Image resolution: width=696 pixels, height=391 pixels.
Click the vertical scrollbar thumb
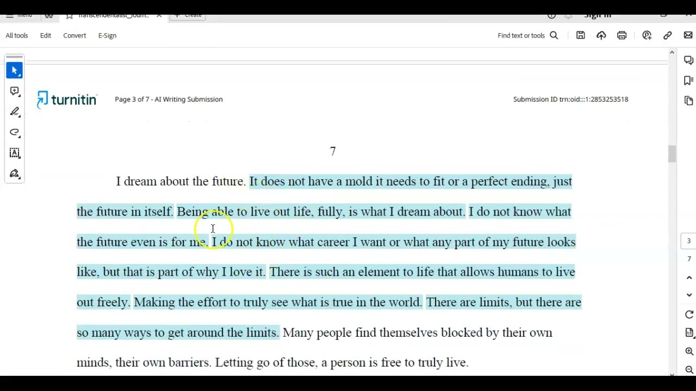coord(672,154)
